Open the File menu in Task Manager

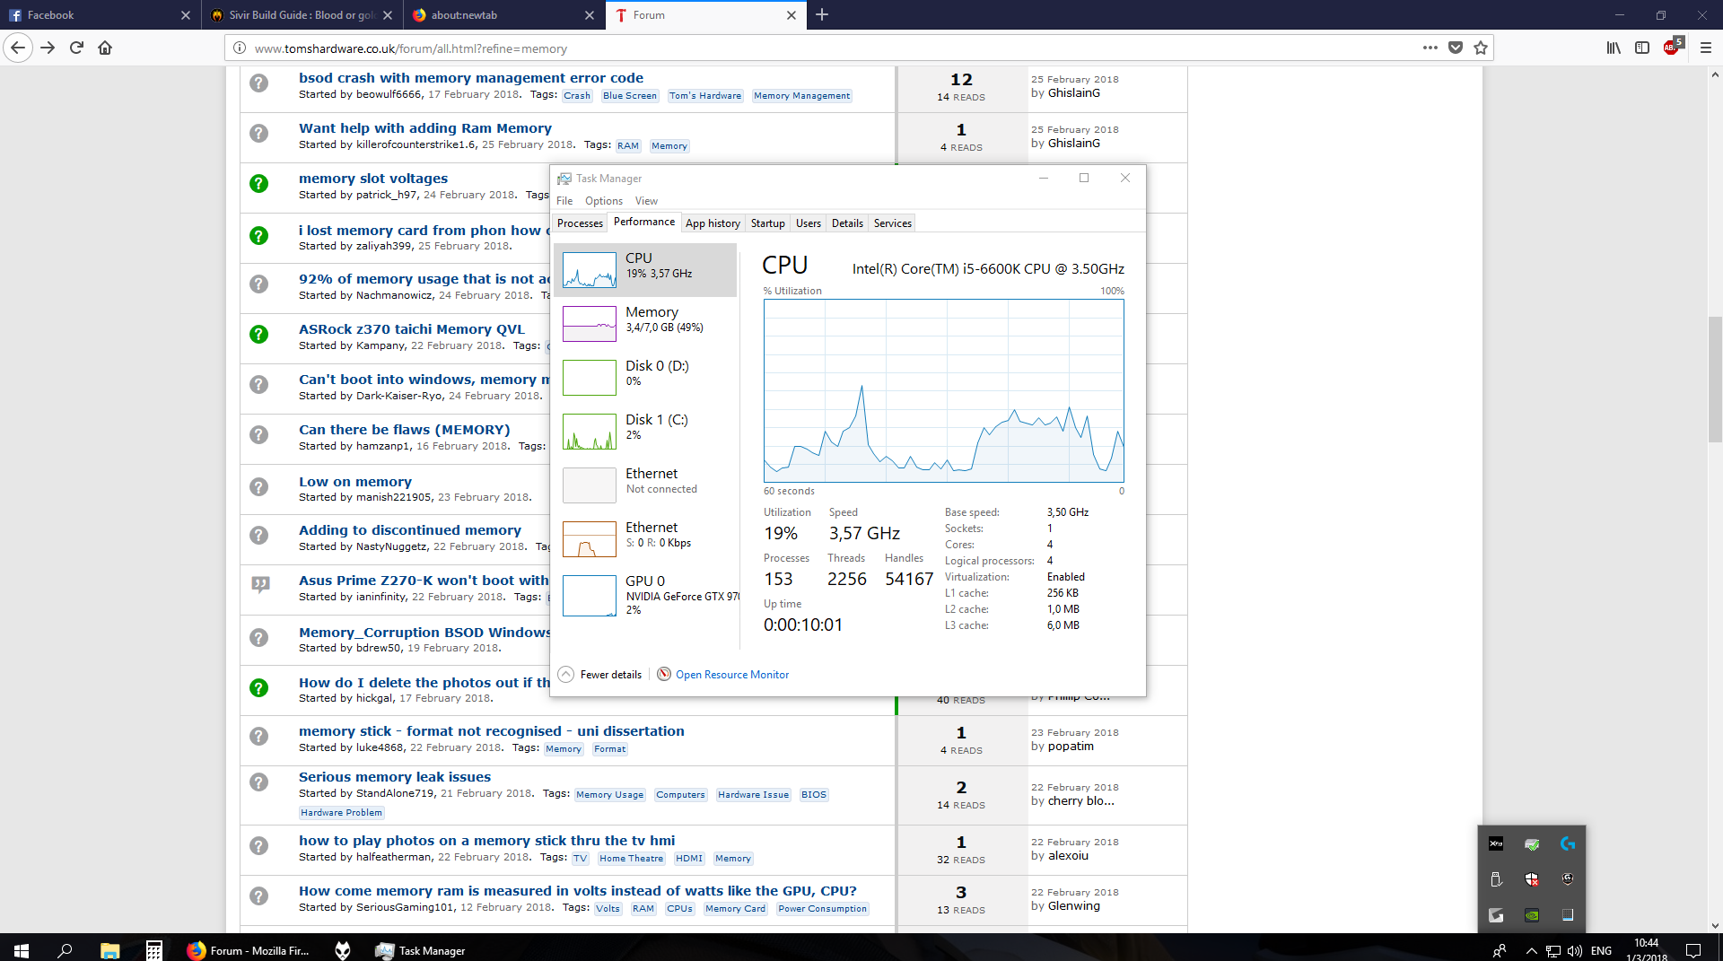pos(564,201)
